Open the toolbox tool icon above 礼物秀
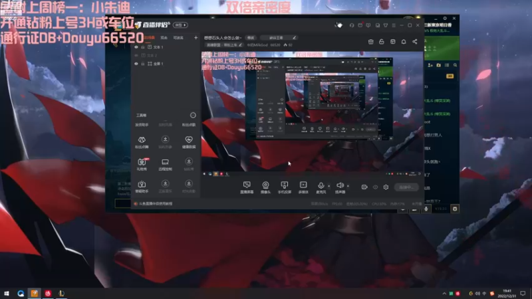This screenshot has width=532, height=299. tap(142, 142)
